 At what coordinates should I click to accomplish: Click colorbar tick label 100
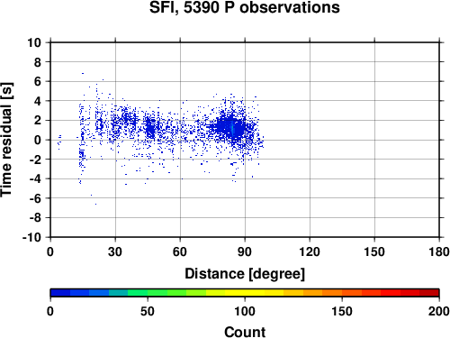coord(245,311)
